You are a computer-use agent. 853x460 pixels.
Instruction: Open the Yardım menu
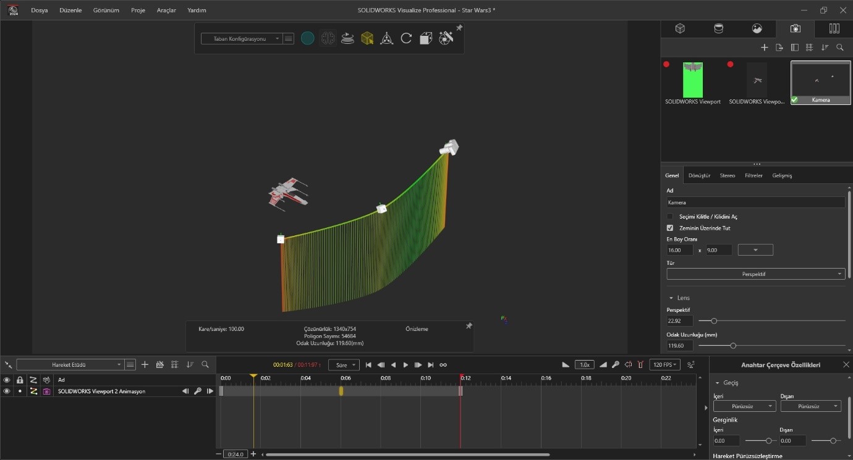[197, 10]
